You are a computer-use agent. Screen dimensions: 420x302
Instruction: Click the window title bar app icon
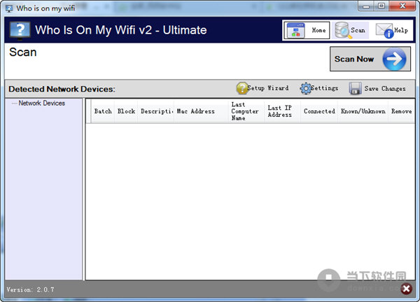click(x=9, y=8)
